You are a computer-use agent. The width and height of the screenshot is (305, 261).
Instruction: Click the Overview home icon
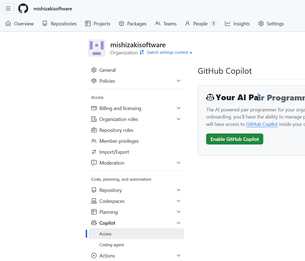point(8,23)
